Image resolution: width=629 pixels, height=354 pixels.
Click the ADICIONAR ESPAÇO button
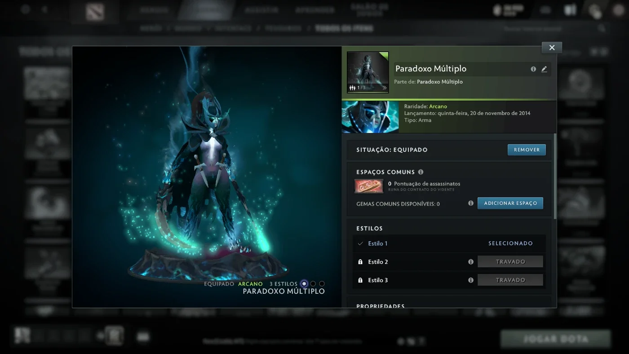tap(510, 203)
